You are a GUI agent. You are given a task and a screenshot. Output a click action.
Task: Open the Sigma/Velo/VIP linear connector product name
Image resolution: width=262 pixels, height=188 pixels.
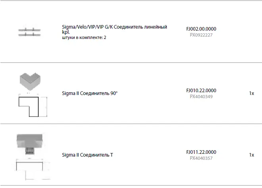pyautogui.click(x=114, y=28)
